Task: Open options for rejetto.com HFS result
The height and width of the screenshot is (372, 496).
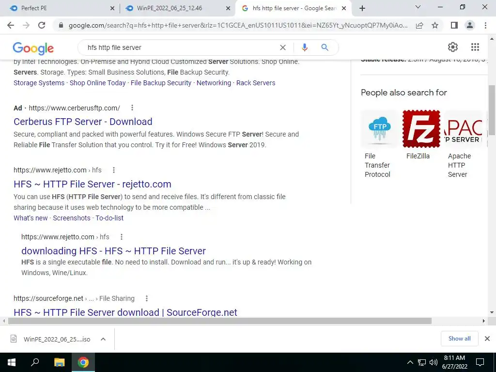Action: pyautogui.click(x=113, y=170)
